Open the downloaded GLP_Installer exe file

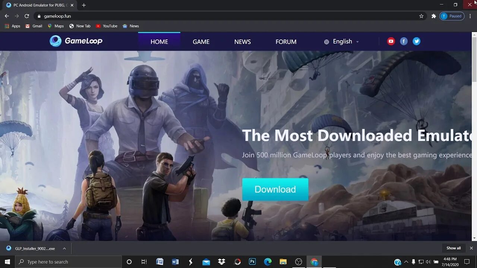pyautogui.click(x=35, y=248)
